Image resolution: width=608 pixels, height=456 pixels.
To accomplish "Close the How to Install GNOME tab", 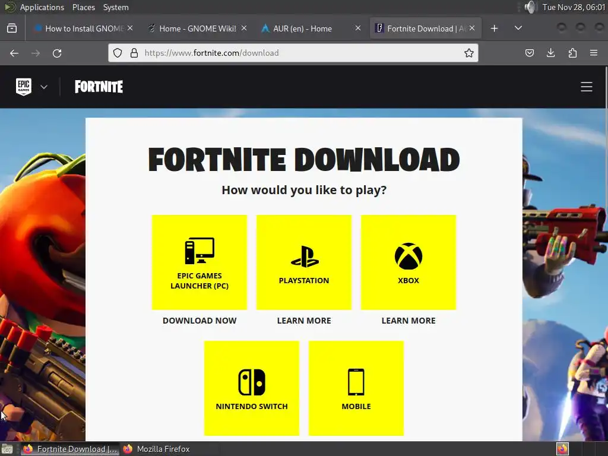I will (x=130, y=28).
